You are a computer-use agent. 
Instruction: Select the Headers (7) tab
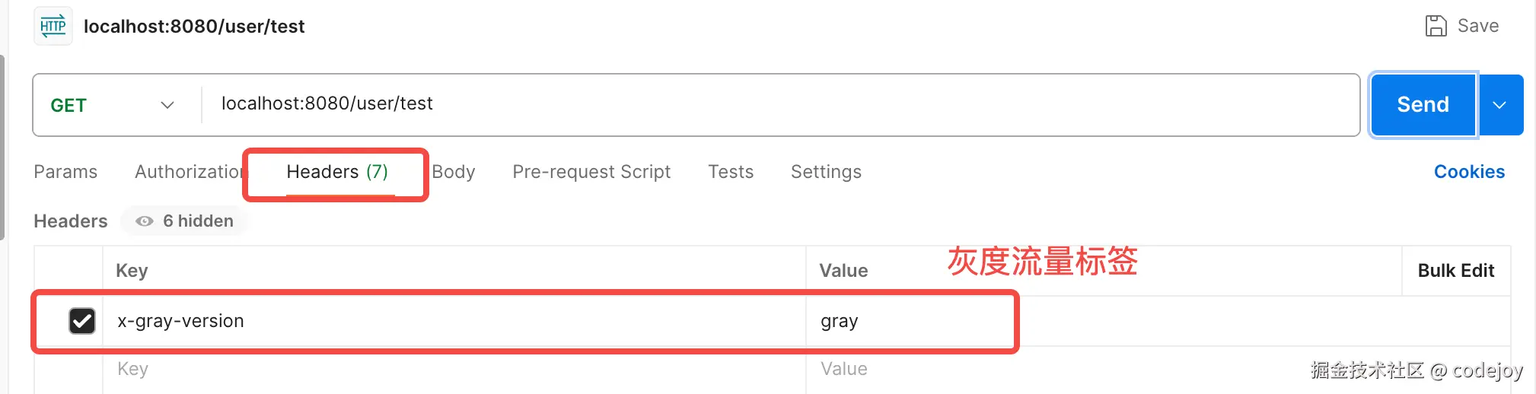coord(337,172)
